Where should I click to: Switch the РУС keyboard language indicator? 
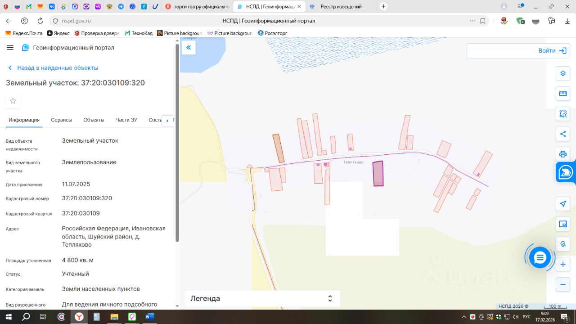[x=526, y=317]
